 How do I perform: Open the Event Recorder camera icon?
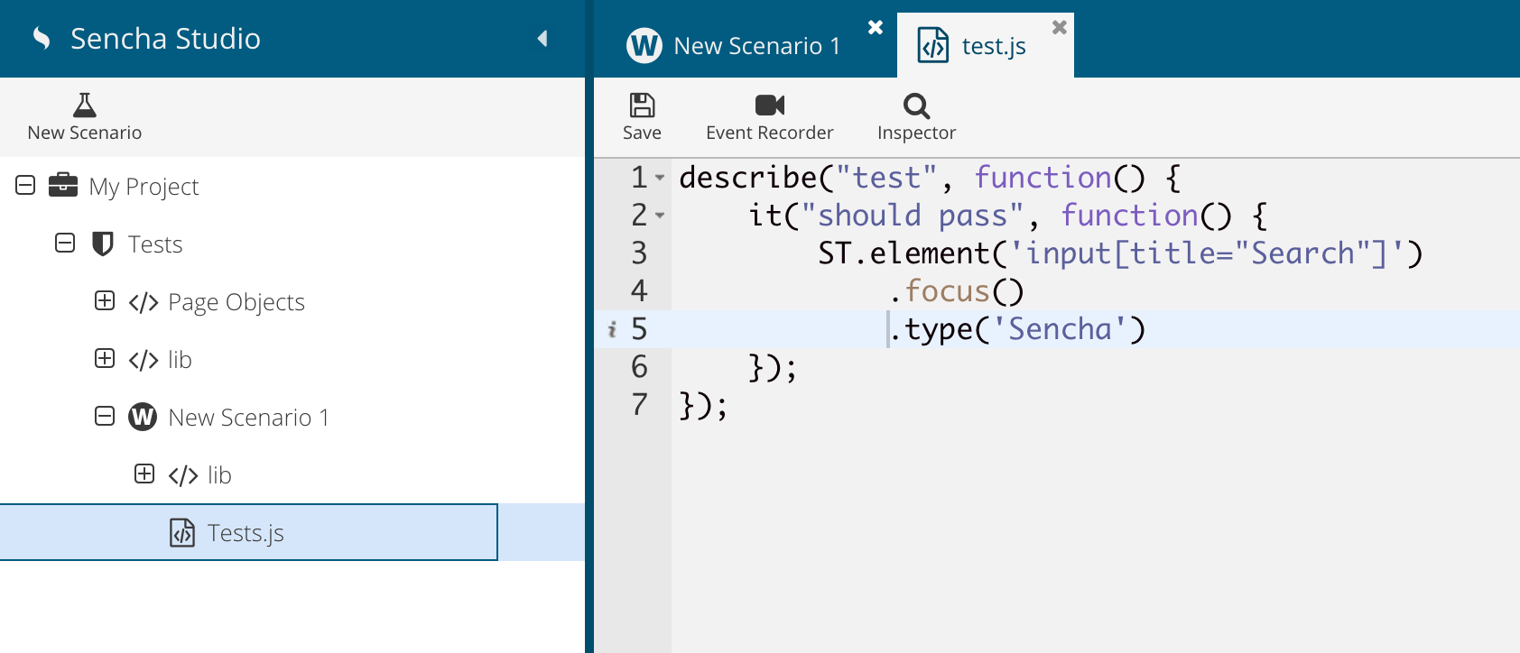coord(770,105)
